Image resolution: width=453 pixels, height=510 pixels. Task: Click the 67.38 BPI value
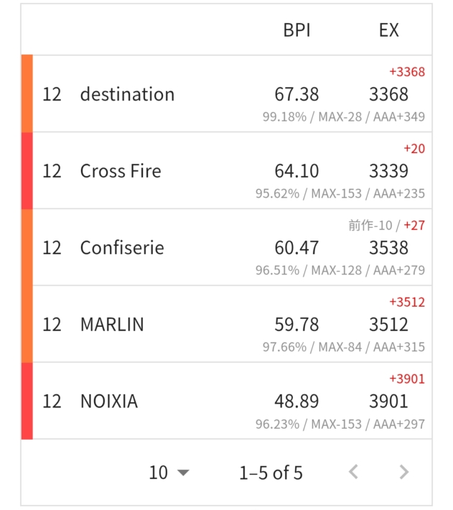coord(296,94)
